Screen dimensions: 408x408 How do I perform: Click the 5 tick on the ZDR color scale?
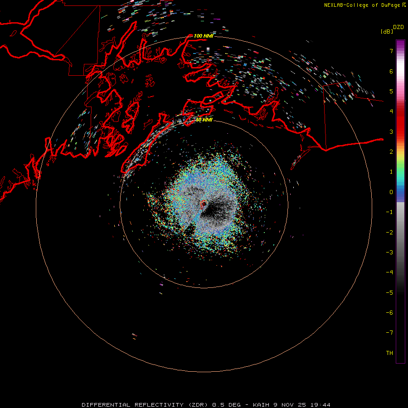[x=391, y=91]
